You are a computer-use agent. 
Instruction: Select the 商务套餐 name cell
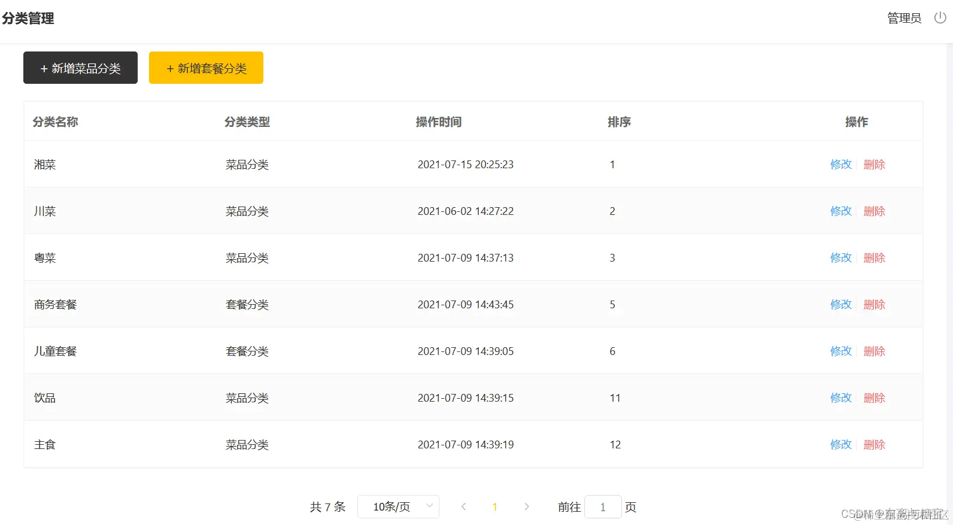click(55, 304)
